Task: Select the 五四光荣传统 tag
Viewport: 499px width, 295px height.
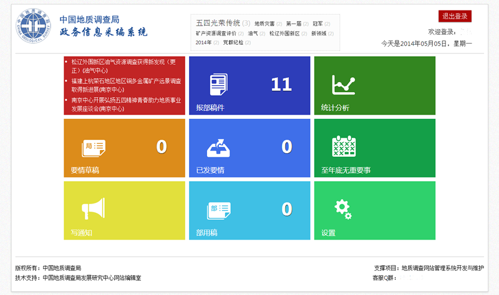Action: (218, 23)
